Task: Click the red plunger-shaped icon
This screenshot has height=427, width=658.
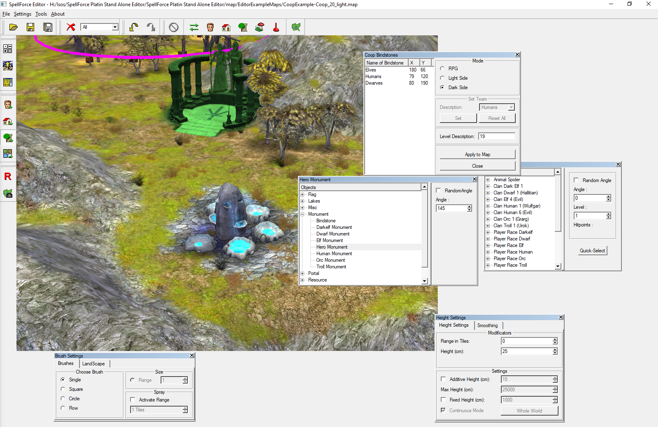Action: coord(276,27)
